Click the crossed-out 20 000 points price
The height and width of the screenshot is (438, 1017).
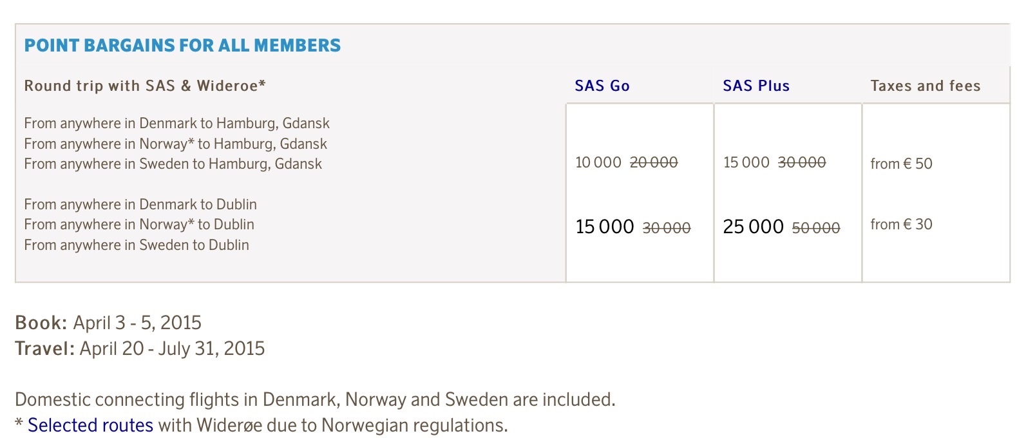tap(654, 162)
